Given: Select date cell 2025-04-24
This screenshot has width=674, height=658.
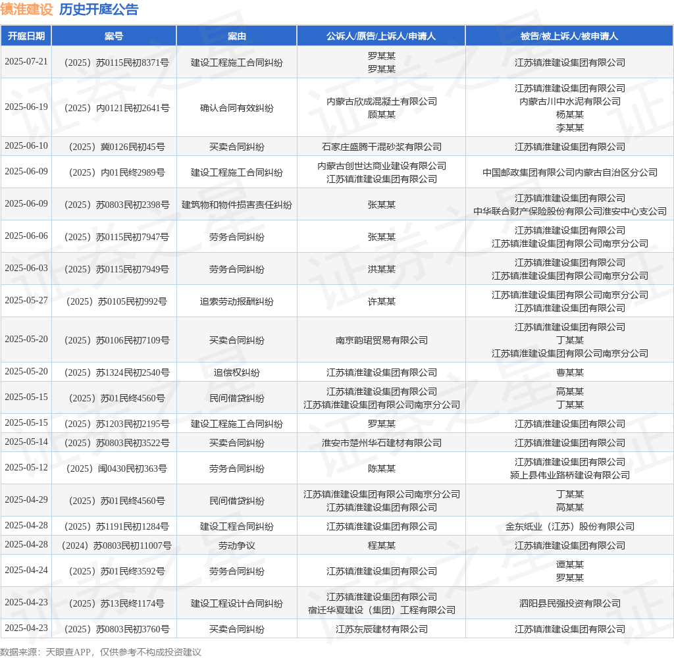Looking at the screenshot, I should [x=26, y=570].
